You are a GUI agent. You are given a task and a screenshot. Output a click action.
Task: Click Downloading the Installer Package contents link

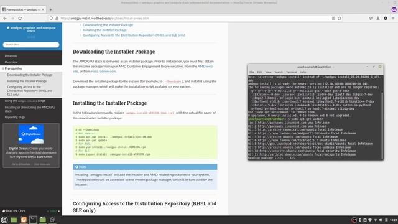(108, 25)
